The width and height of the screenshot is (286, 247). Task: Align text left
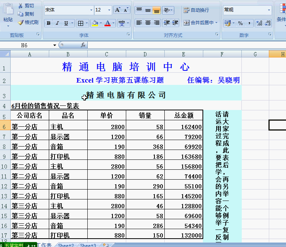(x=139, y=23)
